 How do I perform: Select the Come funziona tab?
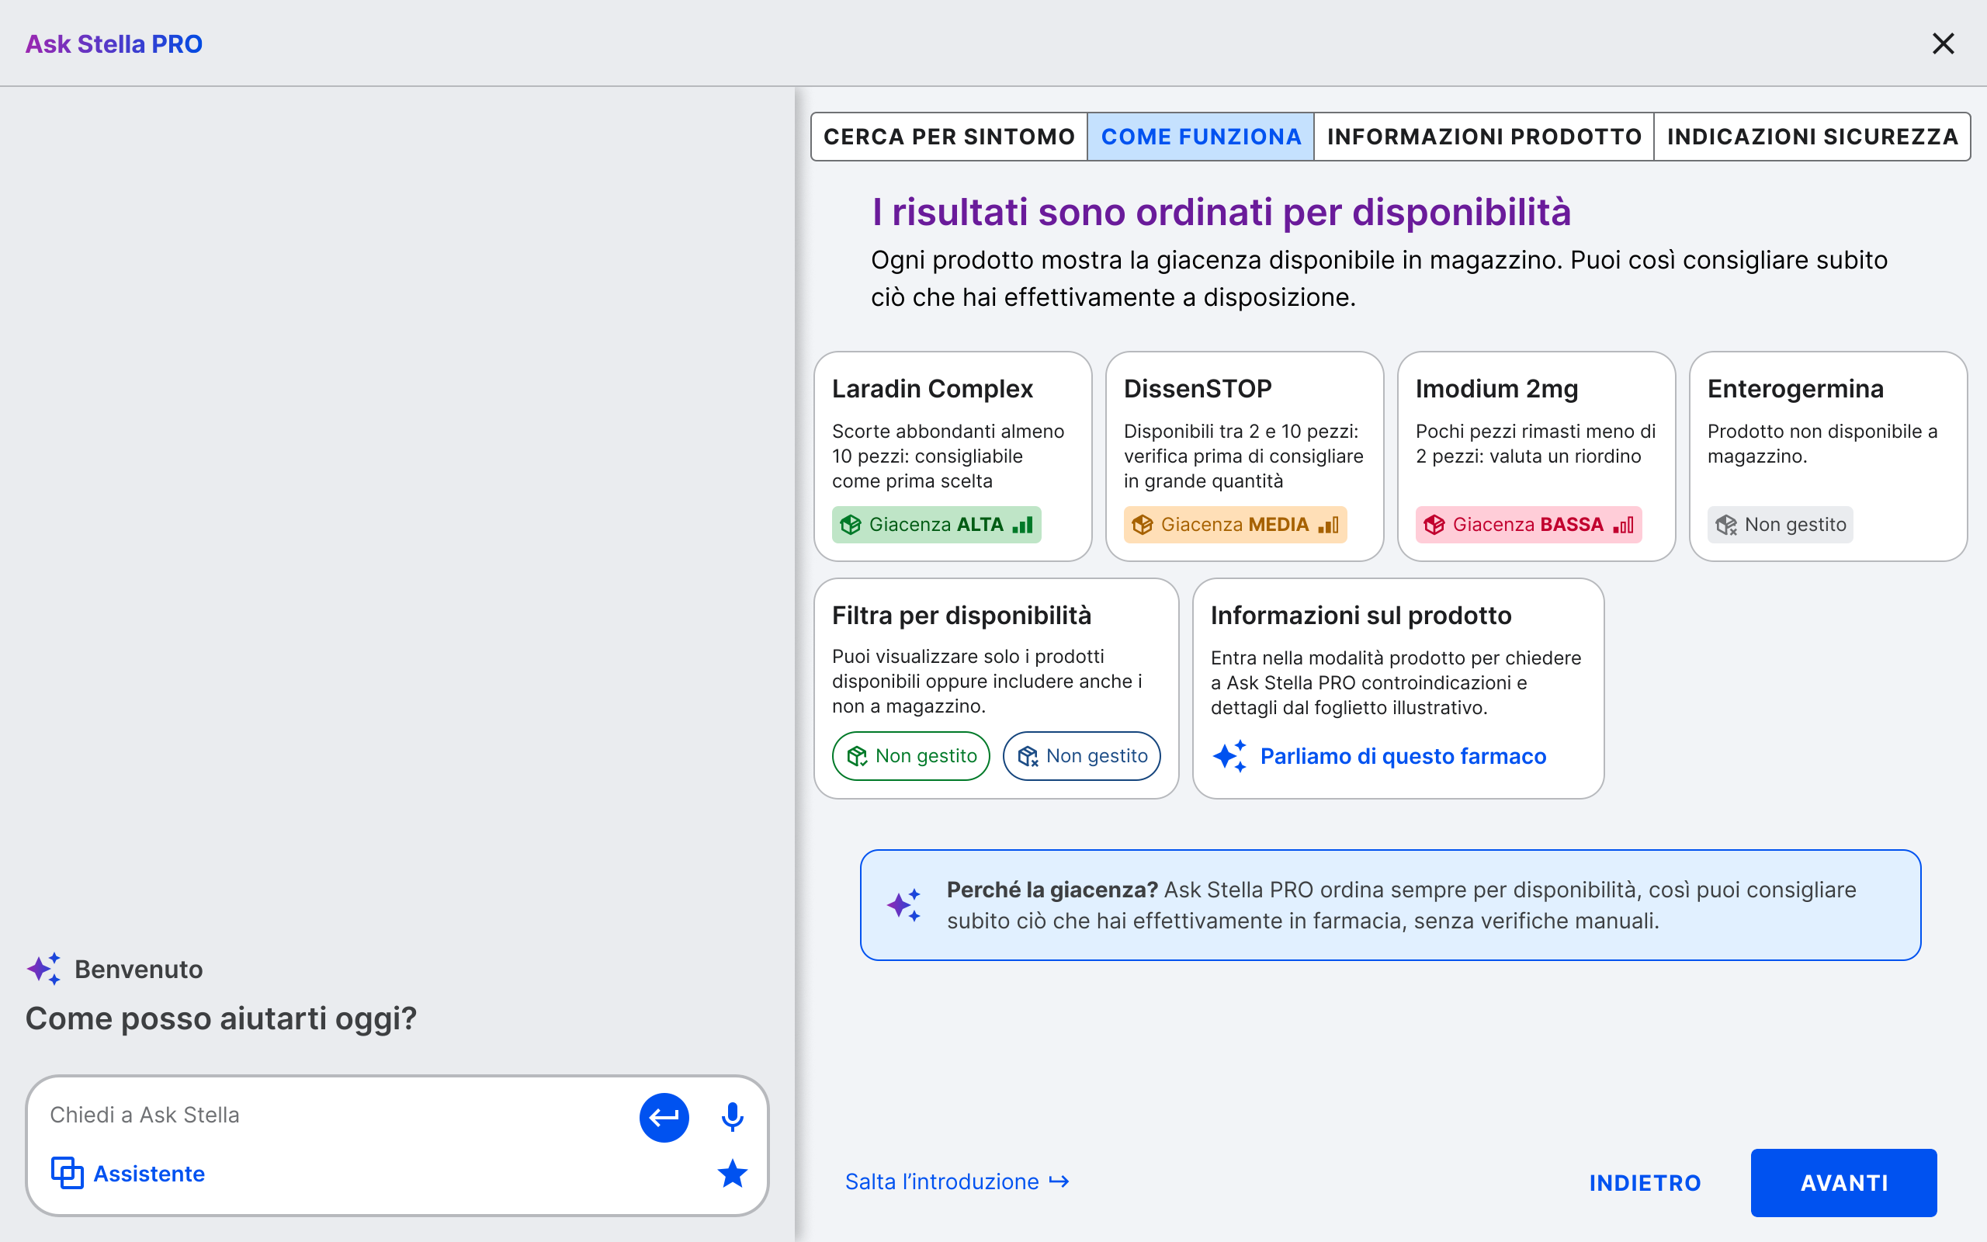point(1201,137)
